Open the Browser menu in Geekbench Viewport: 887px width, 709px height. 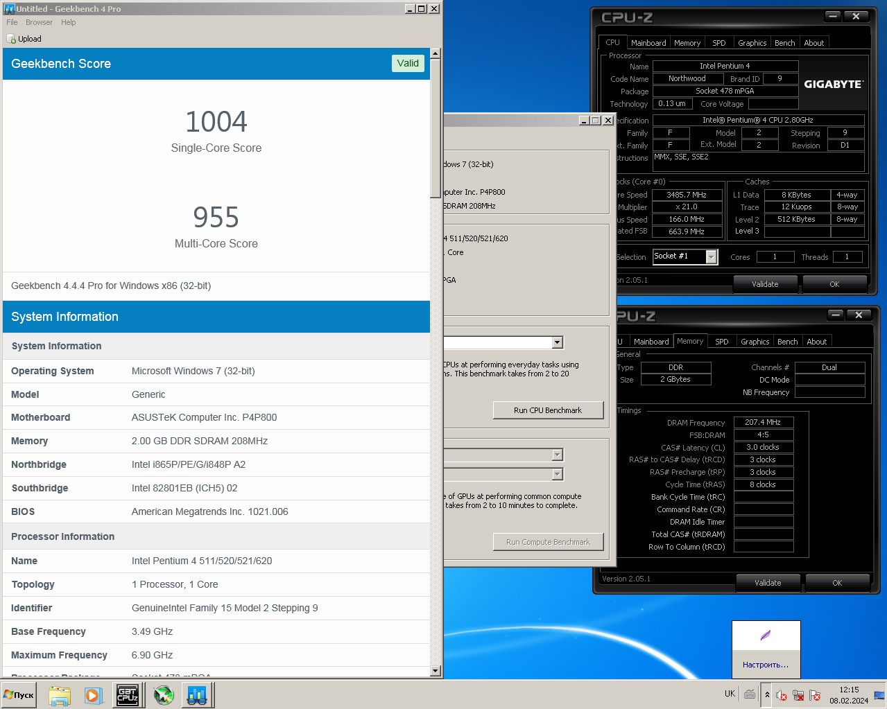coord(39,22)
